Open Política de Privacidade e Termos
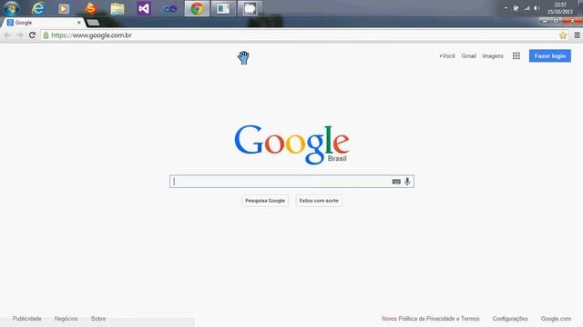The height and width of the screenshot is (327, 583). pyautogui.click(x=439, y=319)
